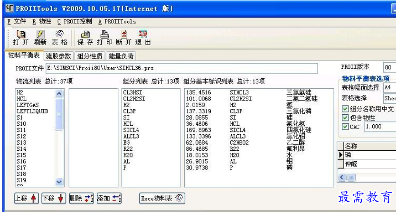Select stream S19 in the list
Viewport: 396px width, 212px height.
coord(21,180)
